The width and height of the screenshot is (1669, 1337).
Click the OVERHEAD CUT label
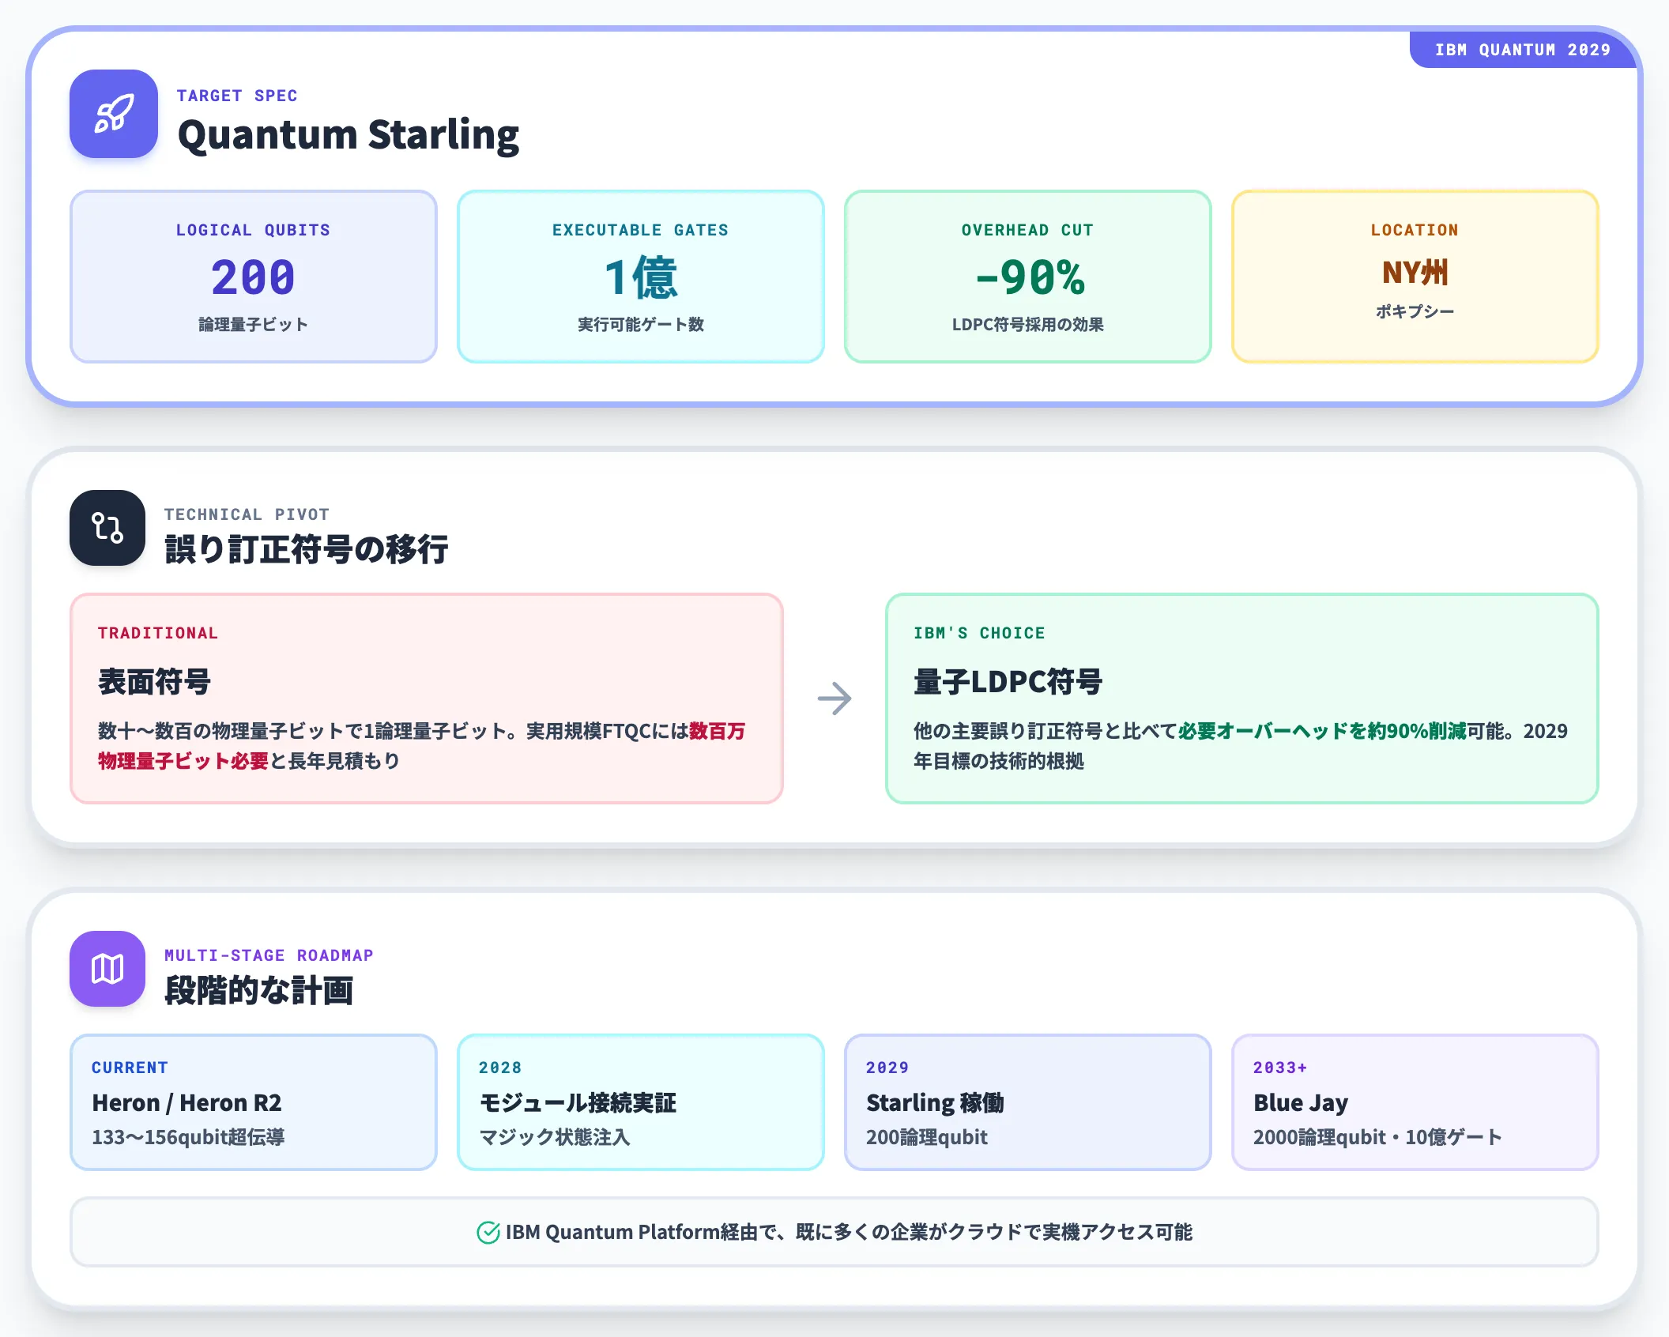pos(1028,230)
